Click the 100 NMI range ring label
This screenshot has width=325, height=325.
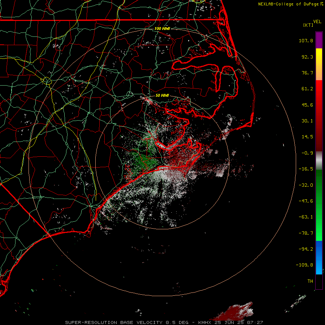coord(162,29)
